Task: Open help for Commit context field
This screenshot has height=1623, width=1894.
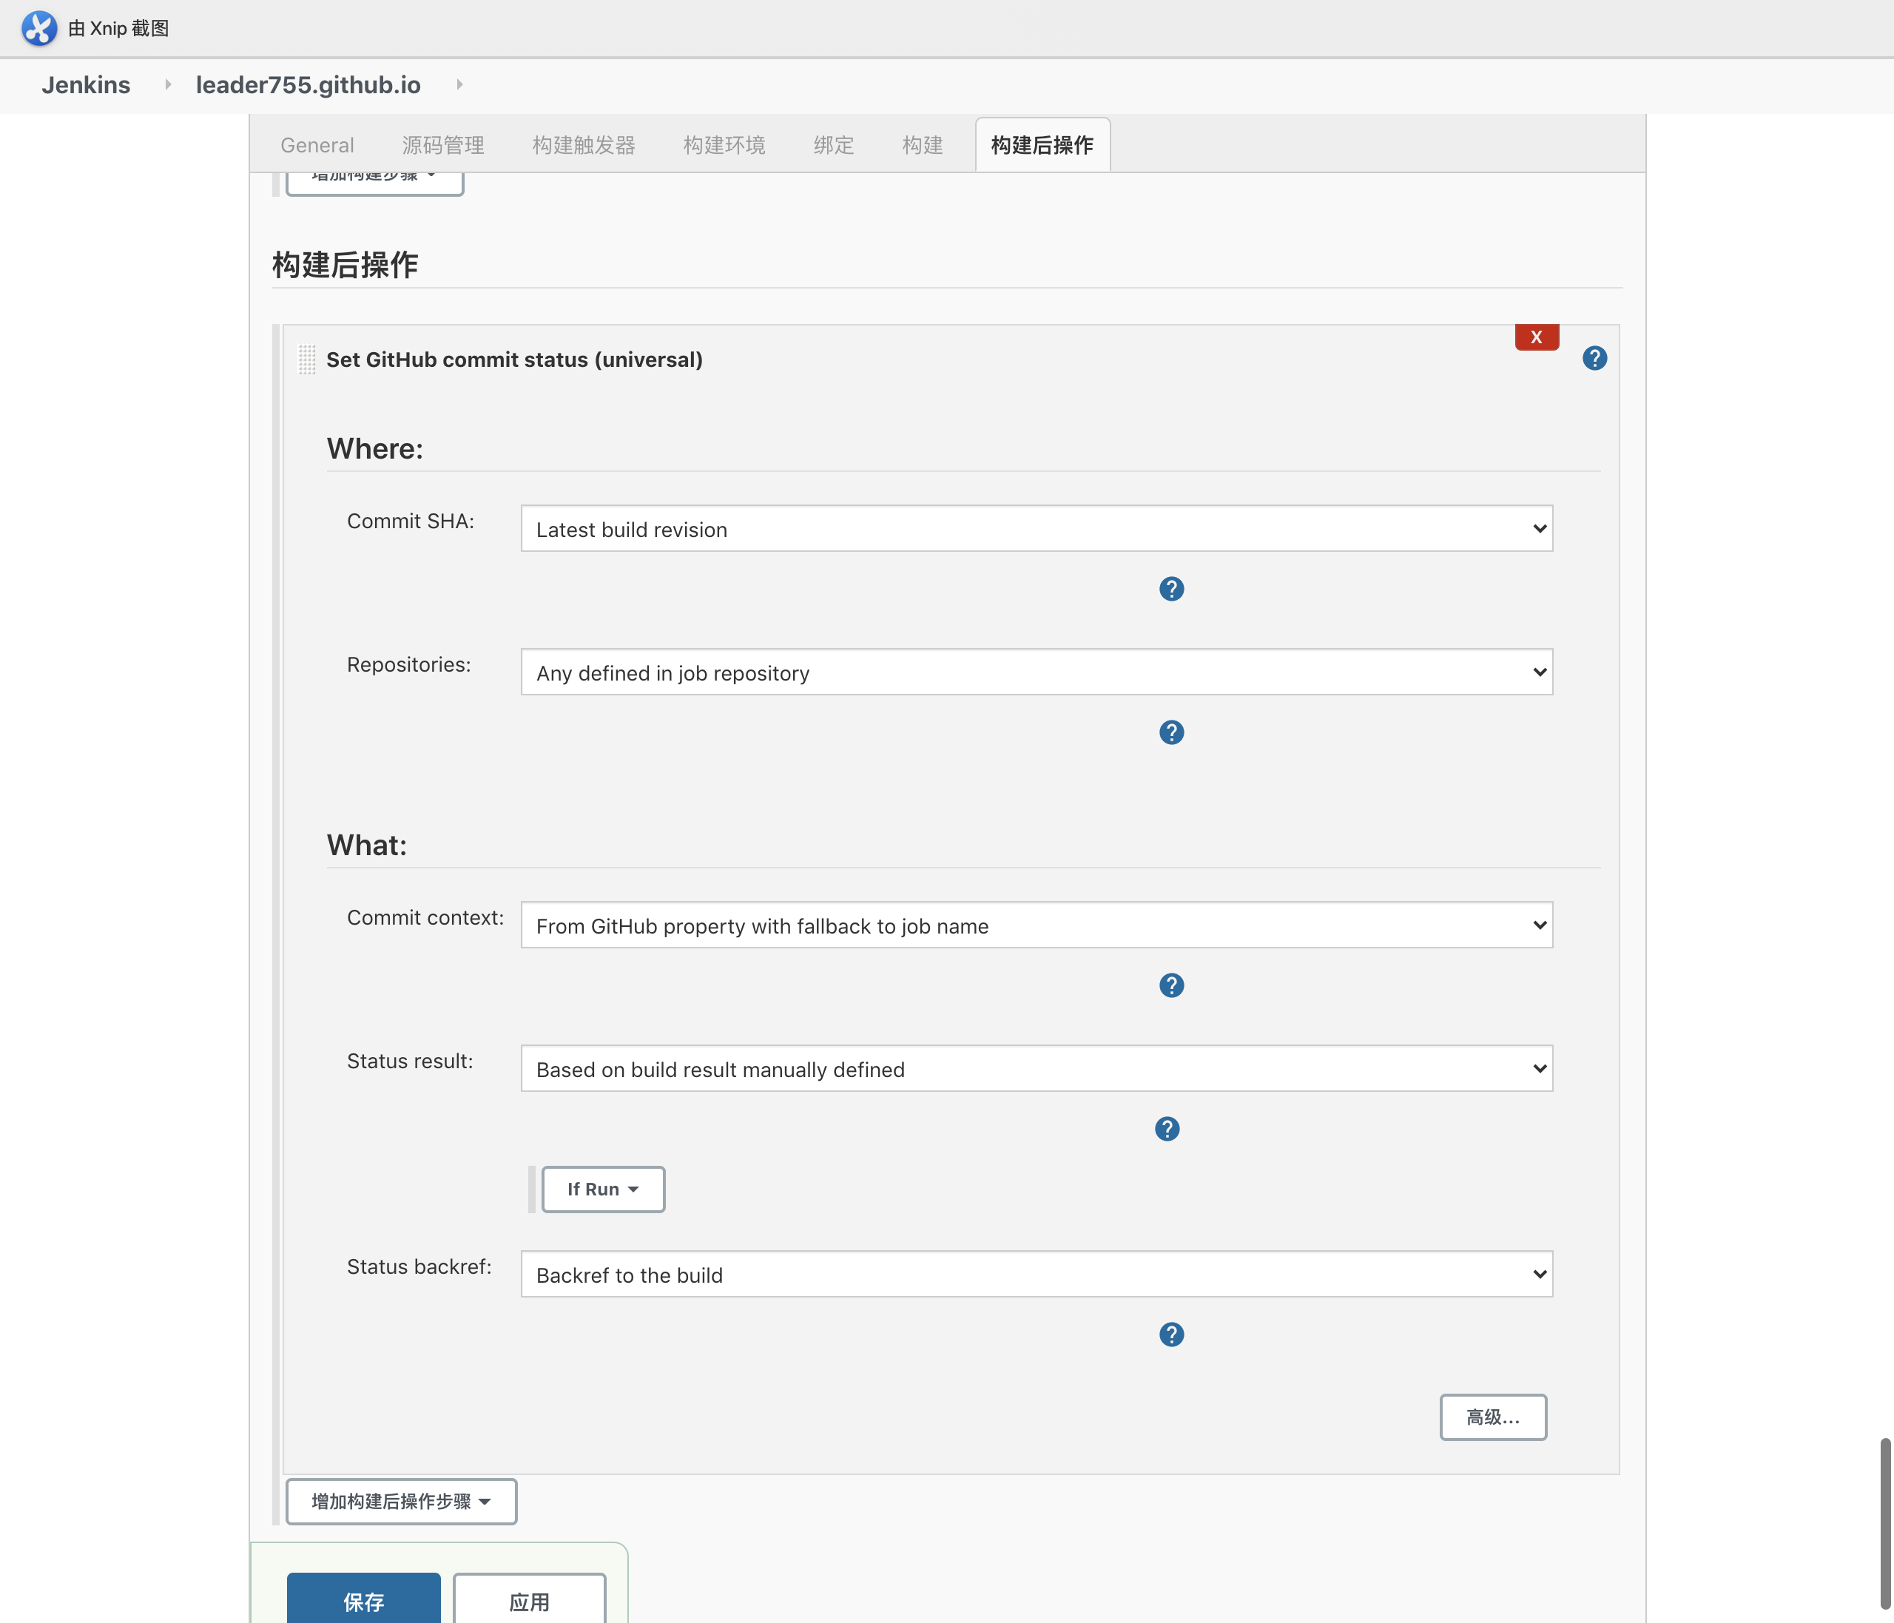Action: [x=1171, y=985]
